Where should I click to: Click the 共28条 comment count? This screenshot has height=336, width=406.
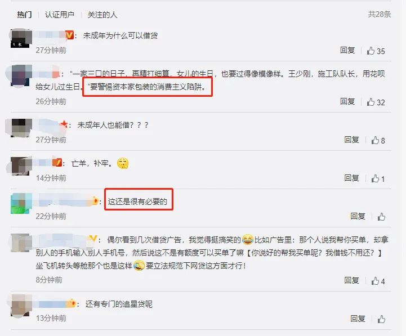380,14
